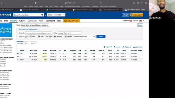Open Options nav menu

(x=13, y=21)
